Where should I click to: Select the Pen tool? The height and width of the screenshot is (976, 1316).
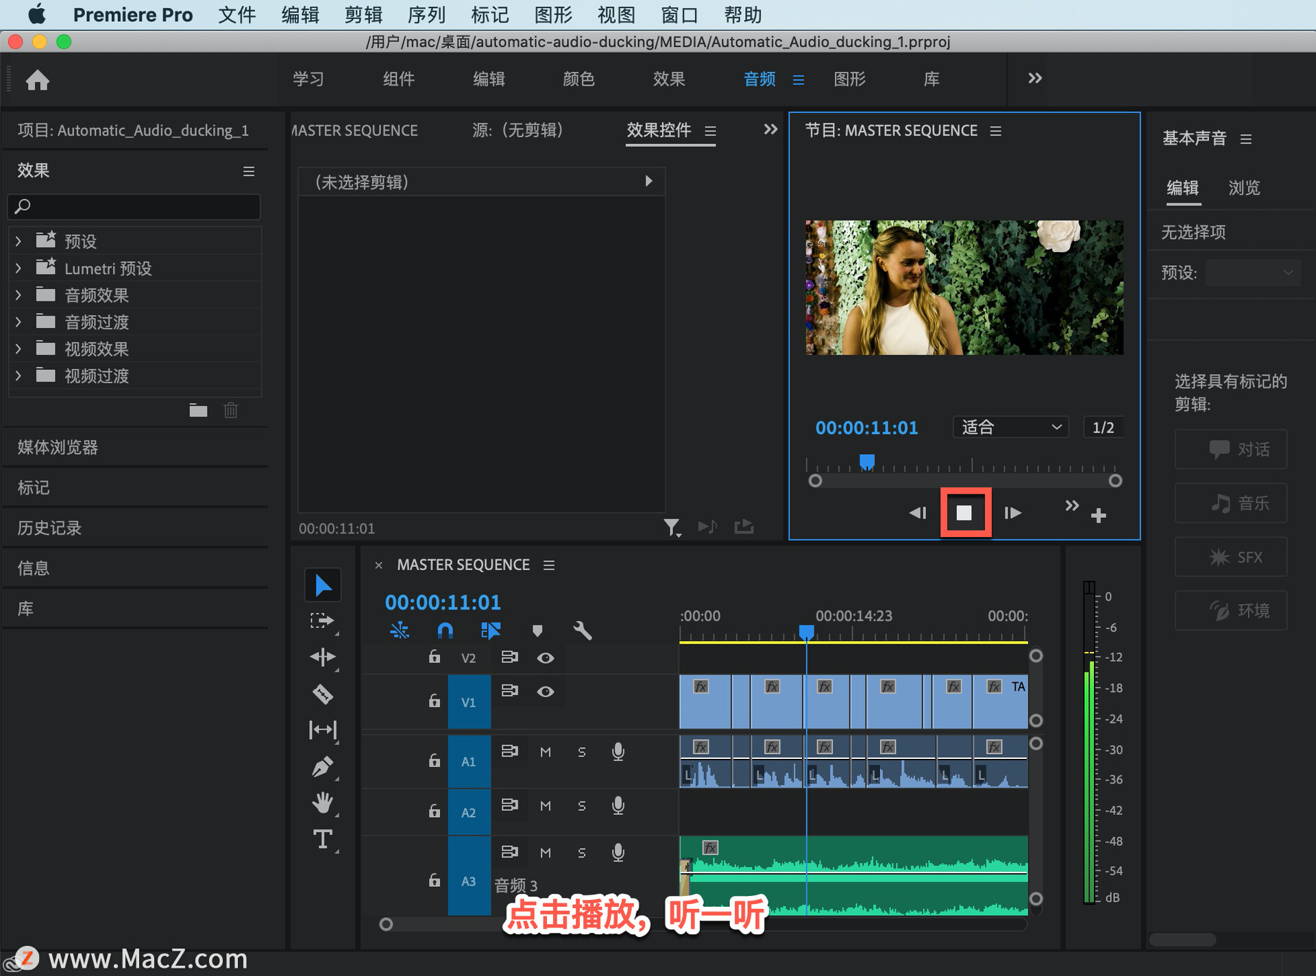pos(322,766)
